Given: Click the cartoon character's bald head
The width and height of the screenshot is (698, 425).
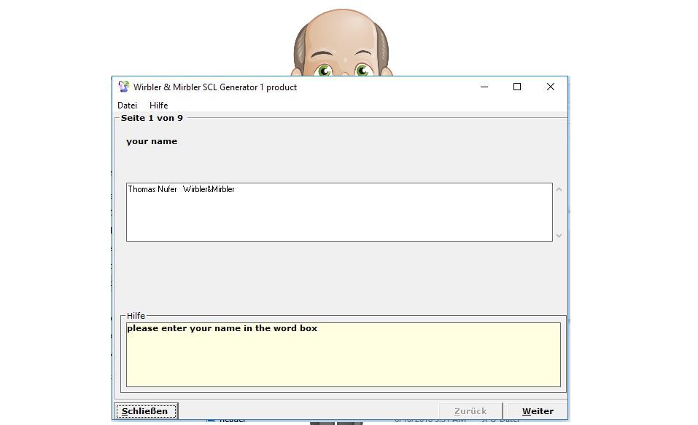Looking at the screenshot, I should point(341,29).
